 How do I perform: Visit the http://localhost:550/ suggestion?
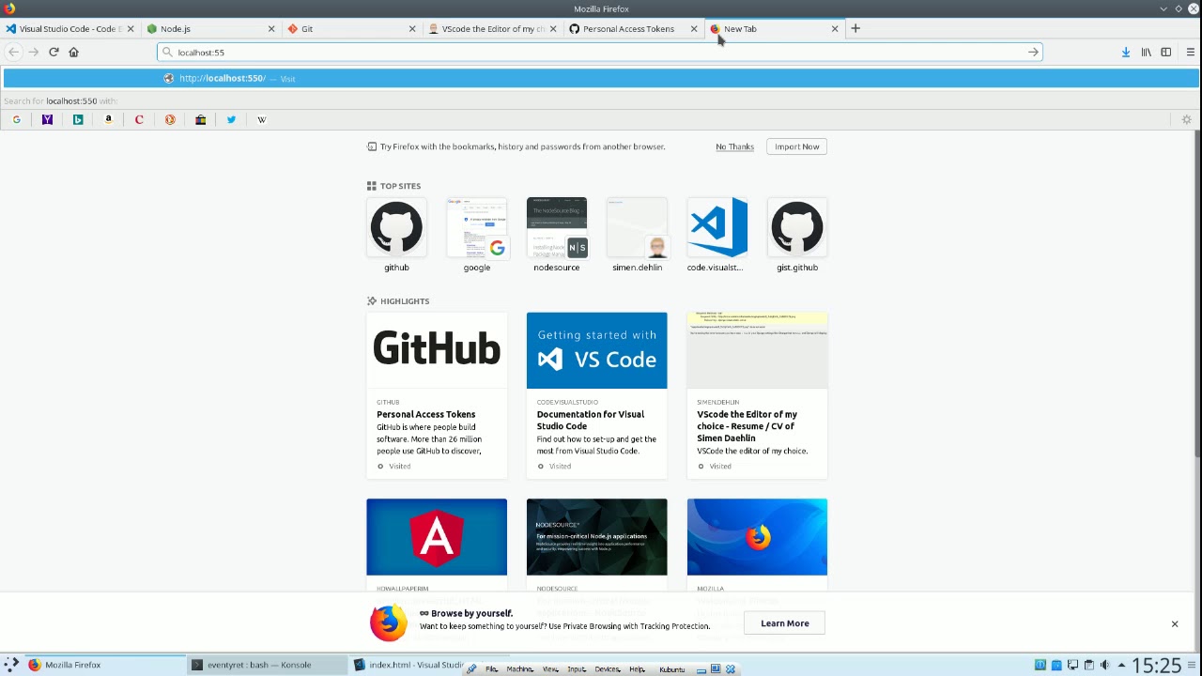pos(601,78)
